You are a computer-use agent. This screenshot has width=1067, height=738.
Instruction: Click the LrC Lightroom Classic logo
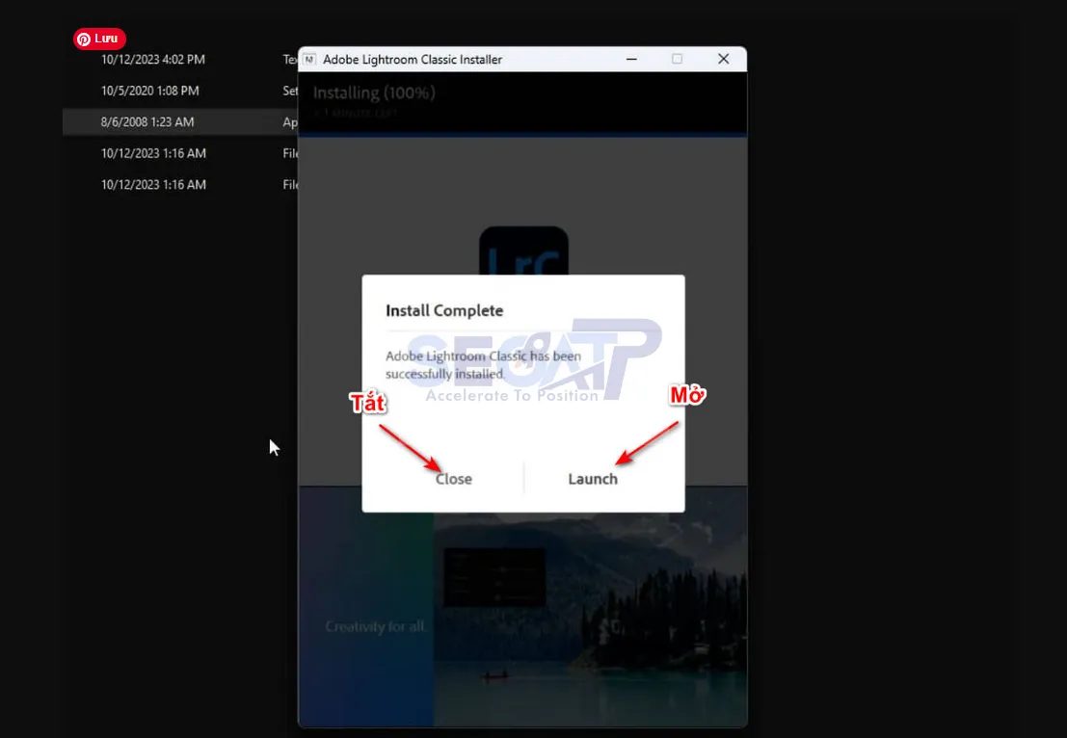(x=523, y=252)
